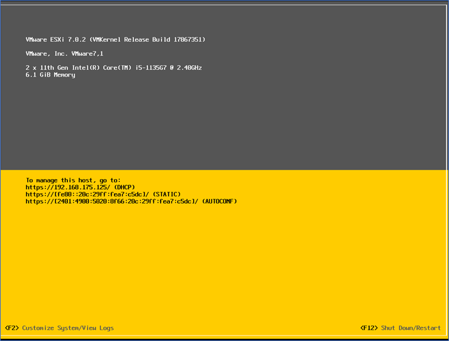Click the 'To manage this host, go to:' text
Image resolution: width=449 pixels, height=341 pixels.
click(73, 180)
